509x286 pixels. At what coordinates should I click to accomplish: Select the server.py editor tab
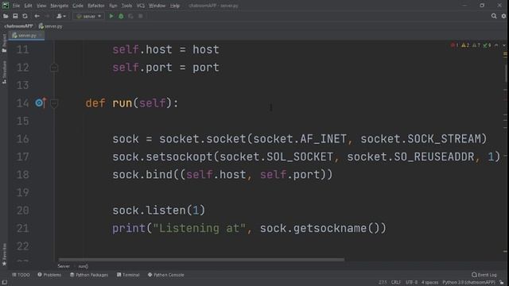click(x=26, y=35)
